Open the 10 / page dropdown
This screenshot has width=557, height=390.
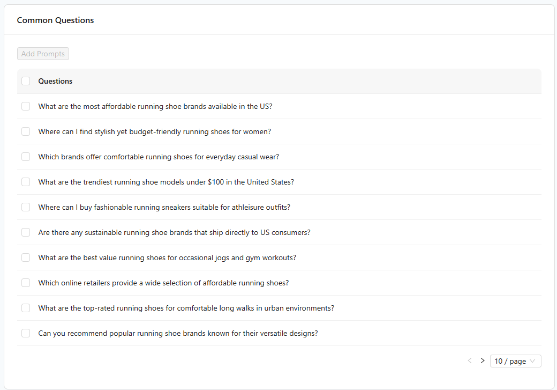[515, 361]
